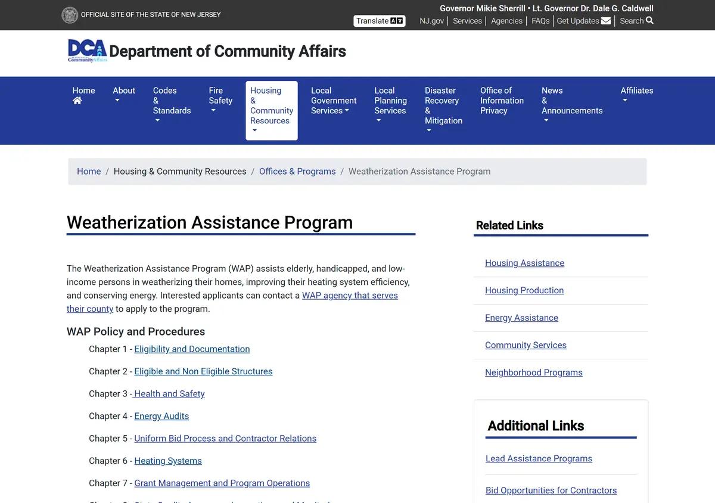Expand the Codes & Standards dropdown
The height and width of the screenshot is (503, 715).
click(157, 121)
